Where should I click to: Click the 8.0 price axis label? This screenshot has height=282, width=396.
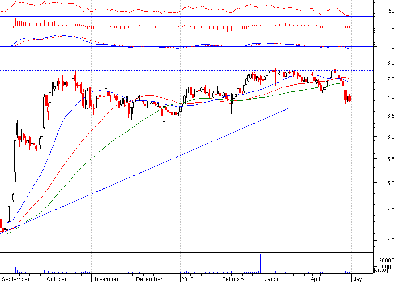[x=391, y=62]
